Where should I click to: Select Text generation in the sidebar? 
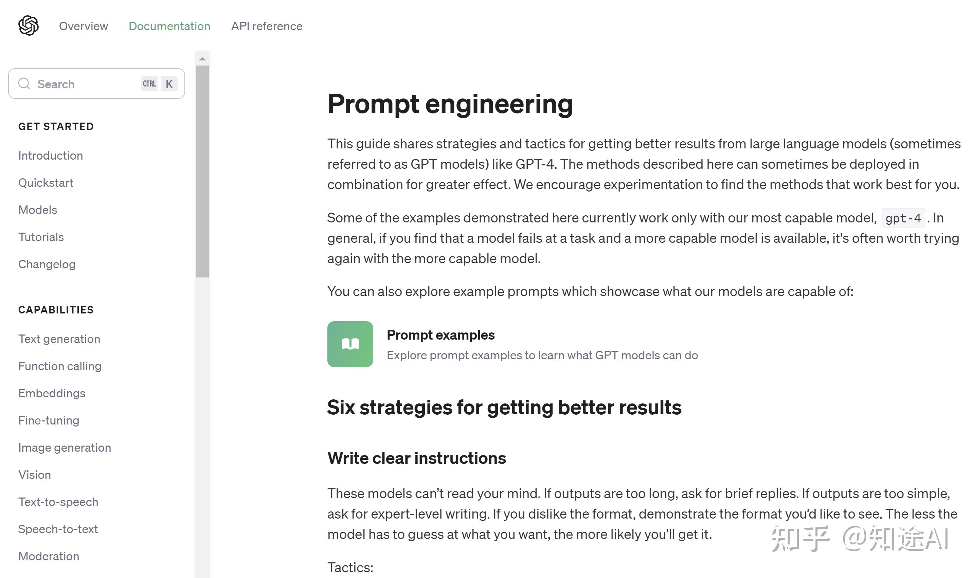[59, 339]
